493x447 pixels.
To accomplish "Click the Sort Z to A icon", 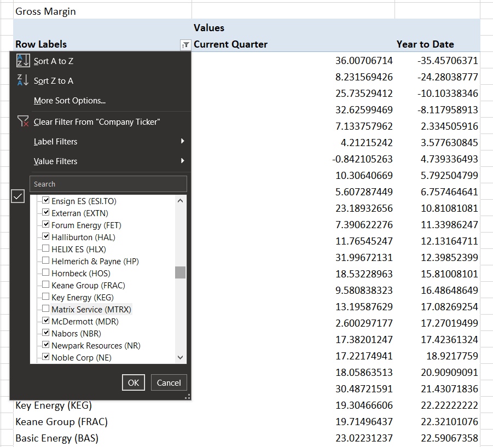I will (22, 81).
